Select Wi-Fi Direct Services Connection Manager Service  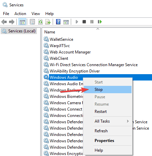point(94,65)
